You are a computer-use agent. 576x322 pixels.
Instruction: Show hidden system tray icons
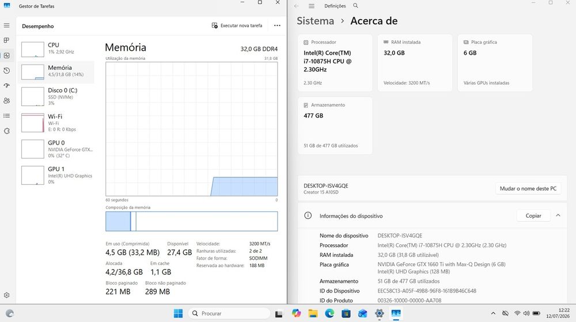[x=494, y=313]
